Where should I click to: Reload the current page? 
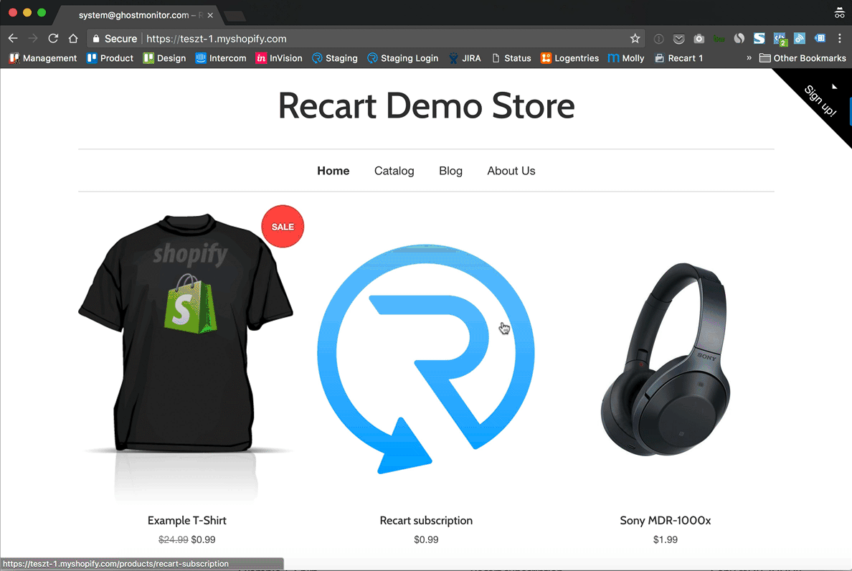(53, 39)
